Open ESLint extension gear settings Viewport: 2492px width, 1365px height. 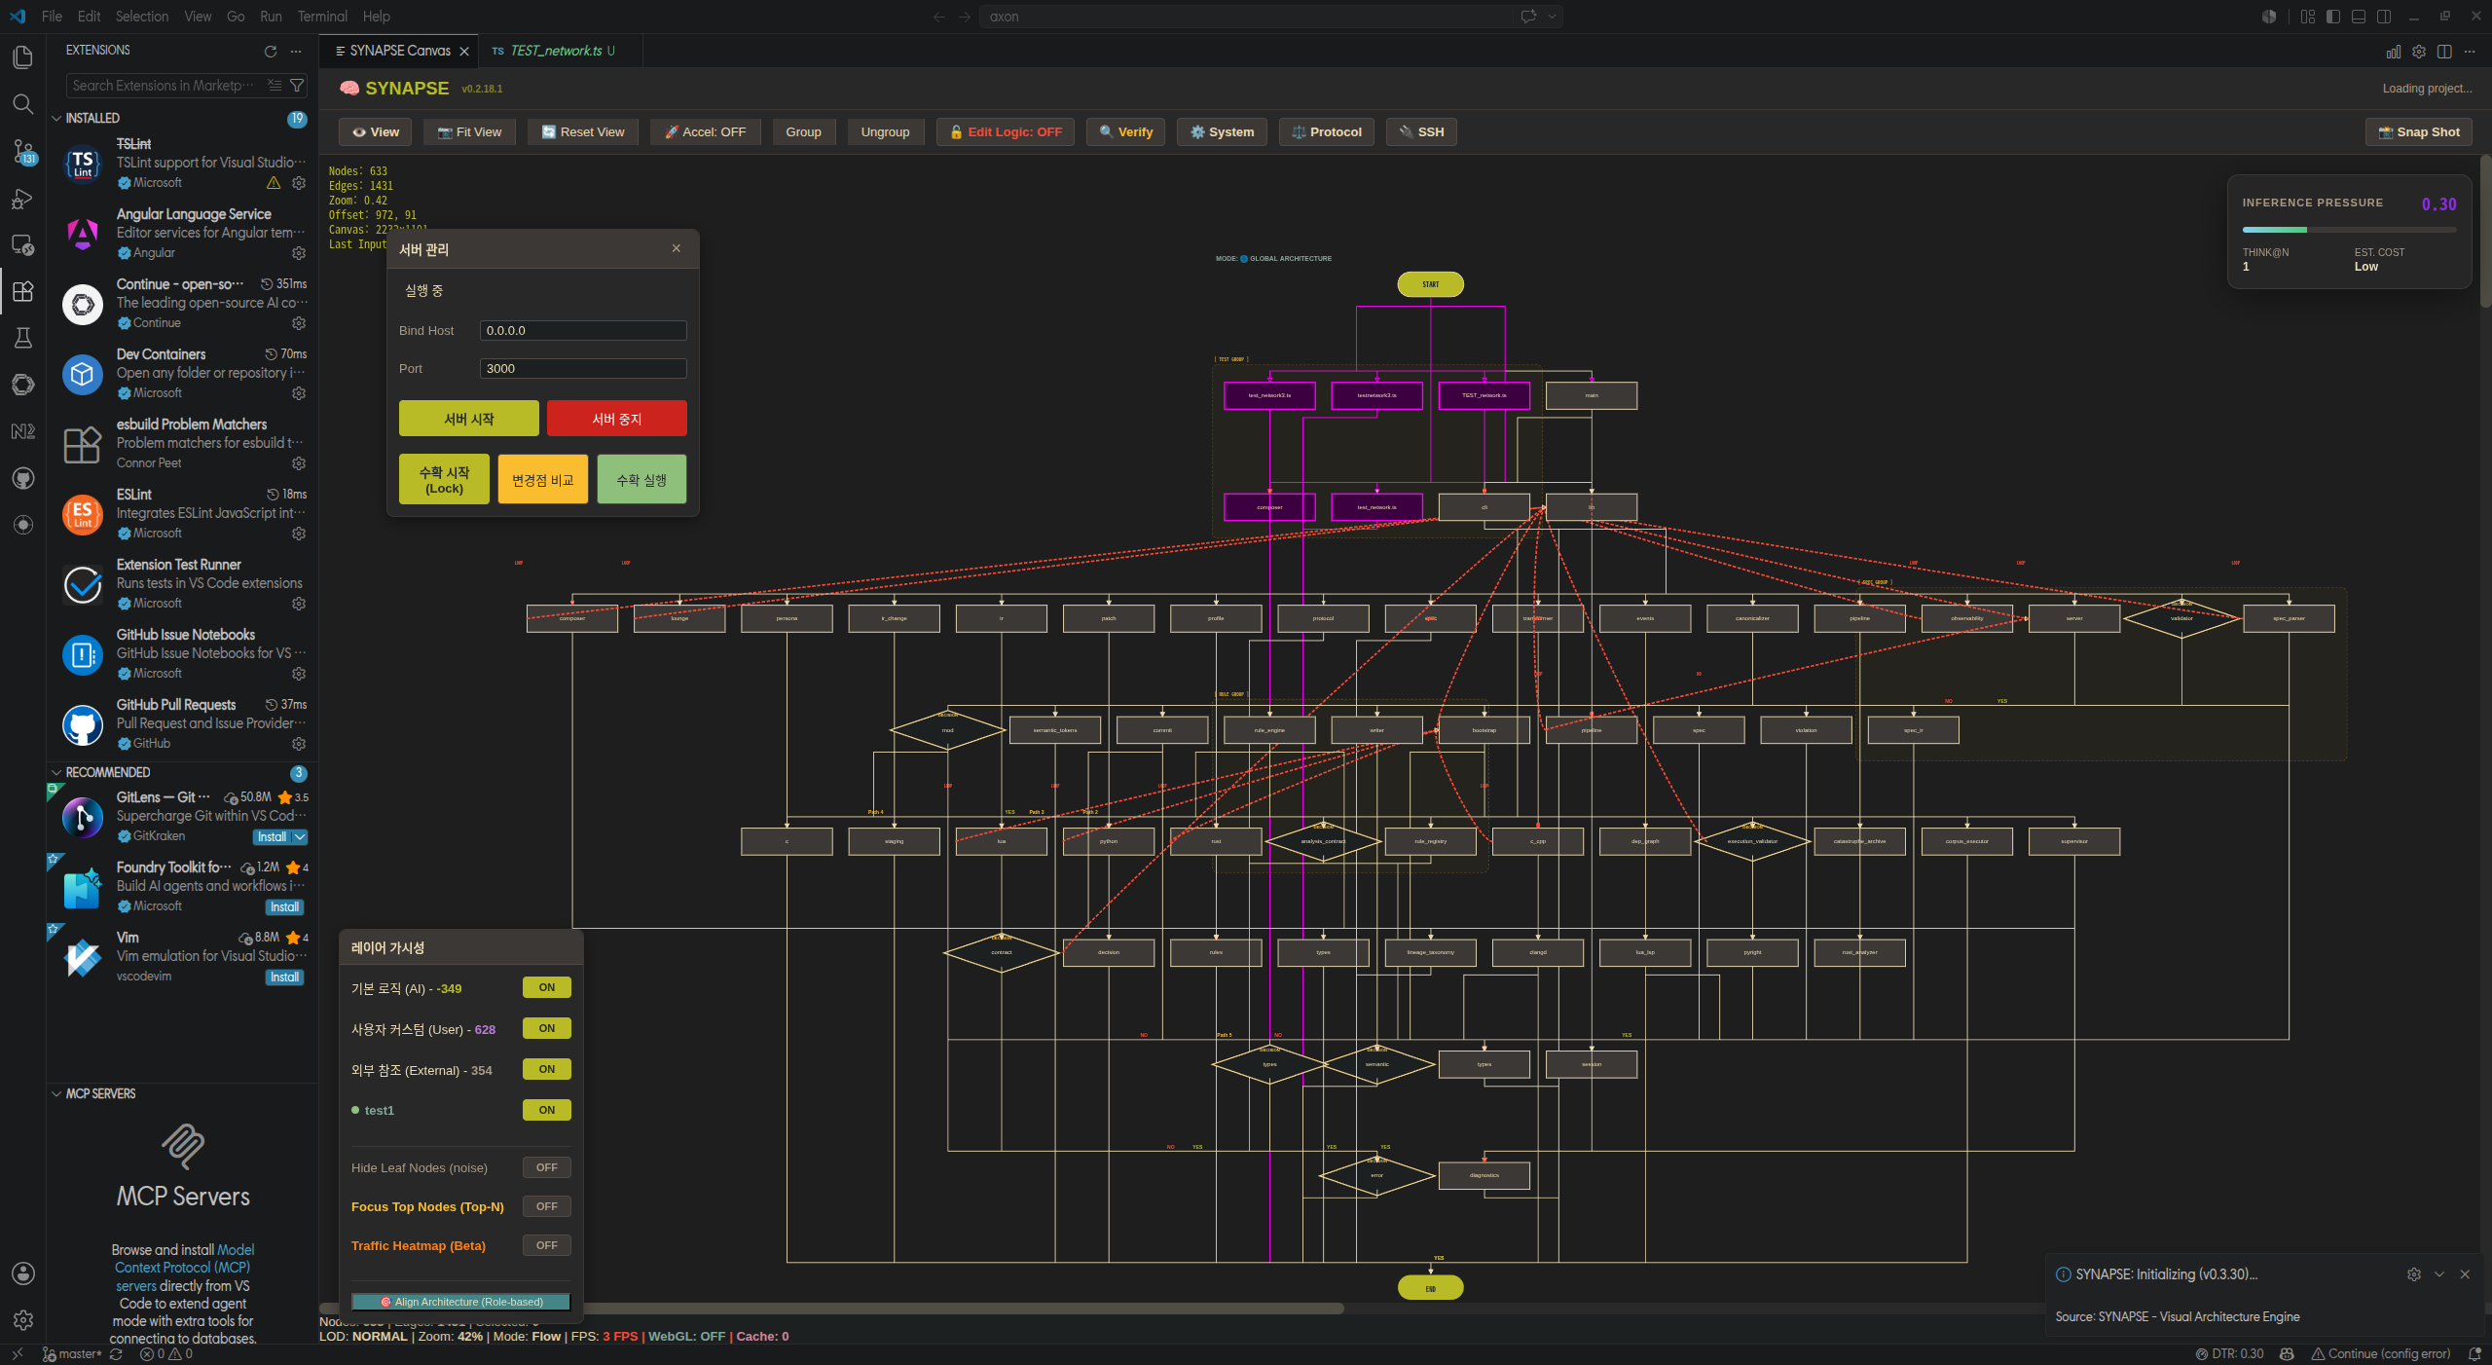[x=299, y=534]
